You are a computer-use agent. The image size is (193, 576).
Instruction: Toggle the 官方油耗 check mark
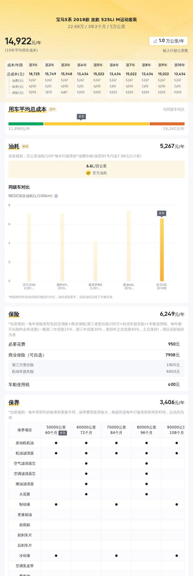88,173
